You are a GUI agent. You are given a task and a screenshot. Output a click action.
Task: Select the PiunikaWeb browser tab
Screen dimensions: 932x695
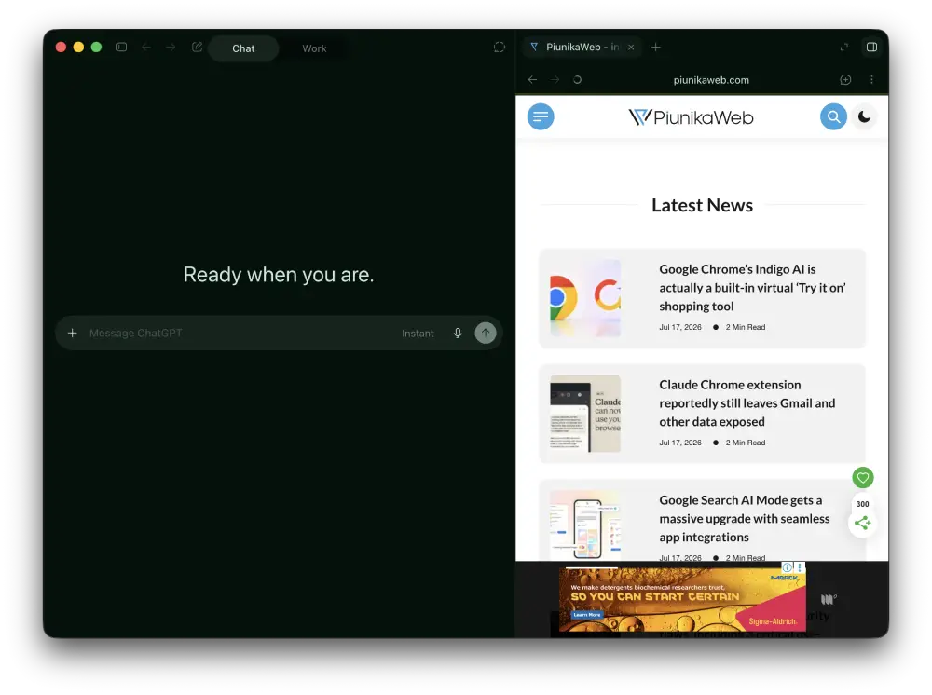tap(574, 47)
